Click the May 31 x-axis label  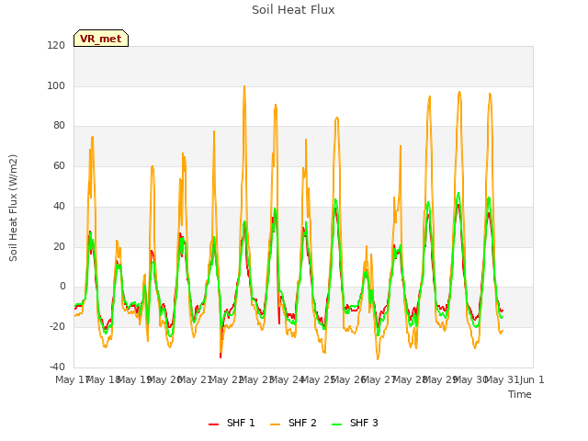502,379
